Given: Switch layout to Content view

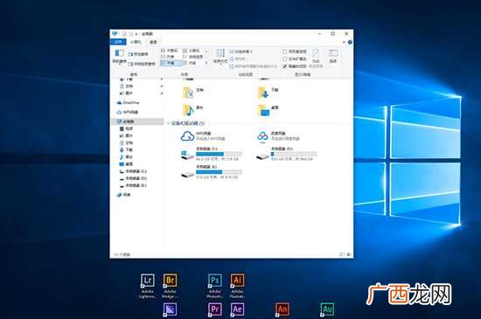Looking at the screenshot, I should [x=190, y=63].
